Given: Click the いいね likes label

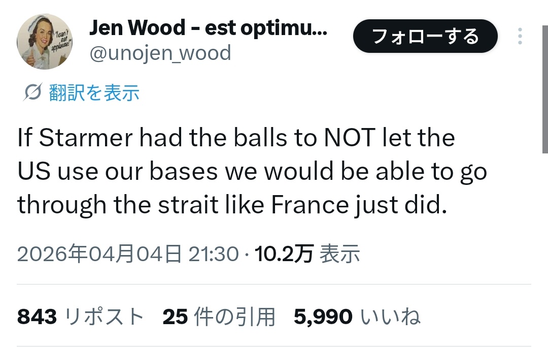Looking at the screenshot, I should (x=390, y=317).
